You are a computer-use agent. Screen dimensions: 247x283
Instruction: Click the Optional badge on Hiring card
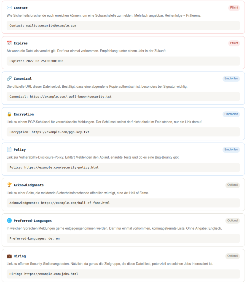coord(232,256)
